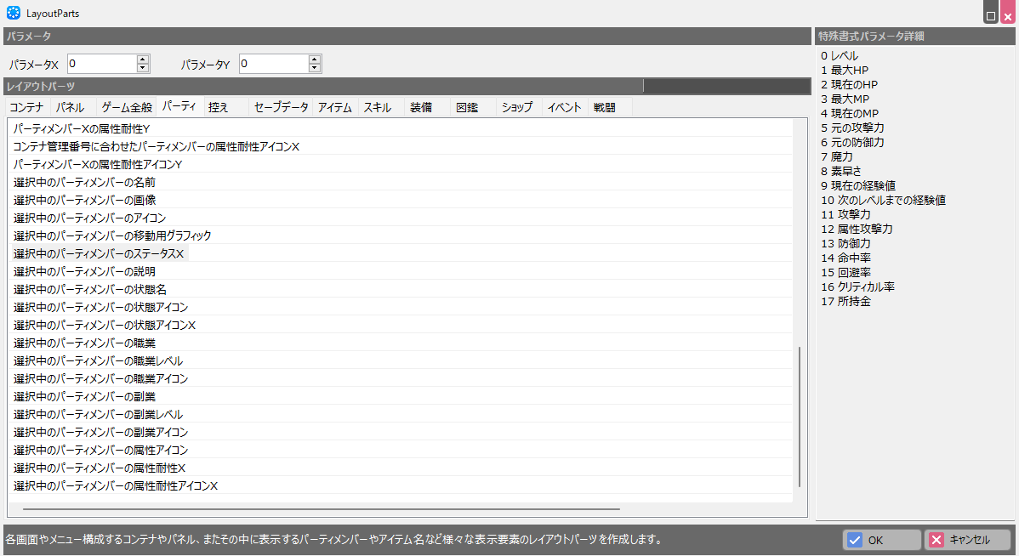Click the LayoutParts app icon in title bar
Viewport: 1019px width, 556px height.
tap(13, 13)
